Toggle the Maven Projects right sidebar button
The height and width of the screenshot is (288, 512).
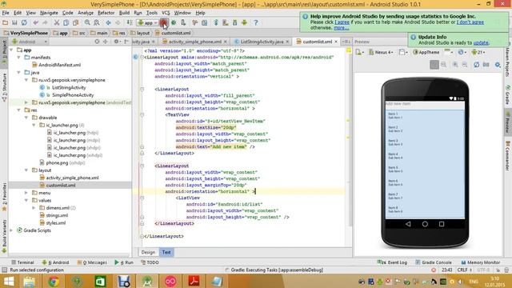[508, 62]
